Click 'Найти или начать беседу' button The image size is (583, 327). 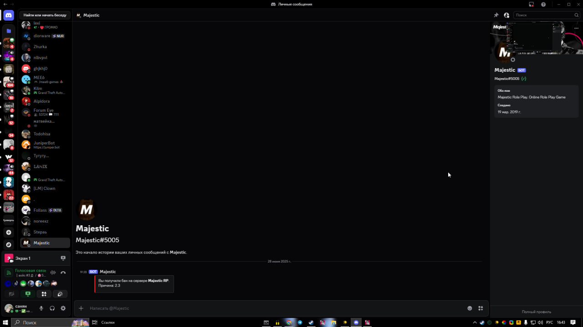45,15
